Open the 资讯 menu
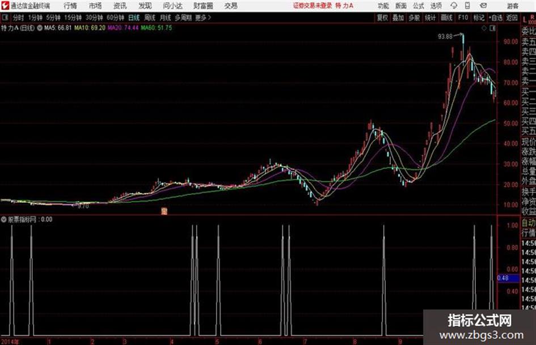The width and height of the screenshot is (536, 345). 120,6
